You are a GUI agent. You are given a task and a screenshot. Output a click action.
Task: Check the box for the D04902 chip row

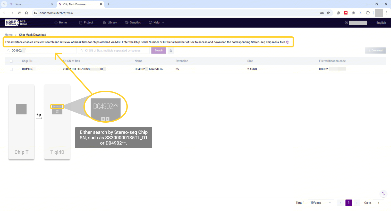click(11, 69)
